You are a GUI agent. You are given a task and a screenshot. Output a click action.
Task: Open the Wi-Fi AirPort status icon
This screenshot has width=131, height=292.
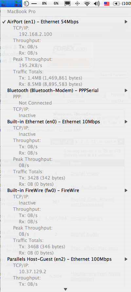point(87,3)
